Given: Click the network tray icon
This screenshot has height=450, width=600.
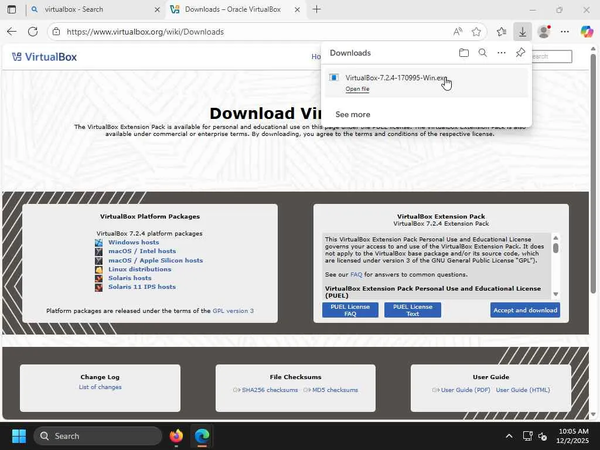Looking at the screenshot, I should coord(528,436).
